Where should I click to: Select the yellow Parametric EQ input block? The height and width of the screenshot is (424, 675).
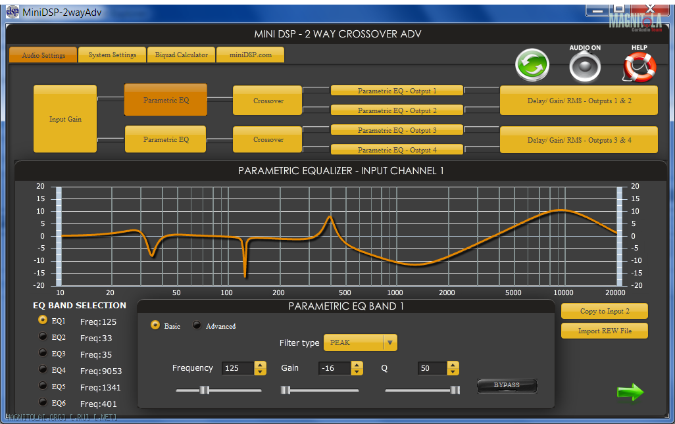coord(166,139)
